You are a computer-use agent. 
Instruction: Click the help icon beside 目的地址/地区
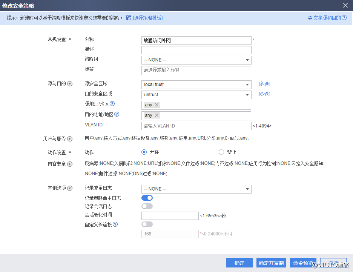tap(117, 114)
